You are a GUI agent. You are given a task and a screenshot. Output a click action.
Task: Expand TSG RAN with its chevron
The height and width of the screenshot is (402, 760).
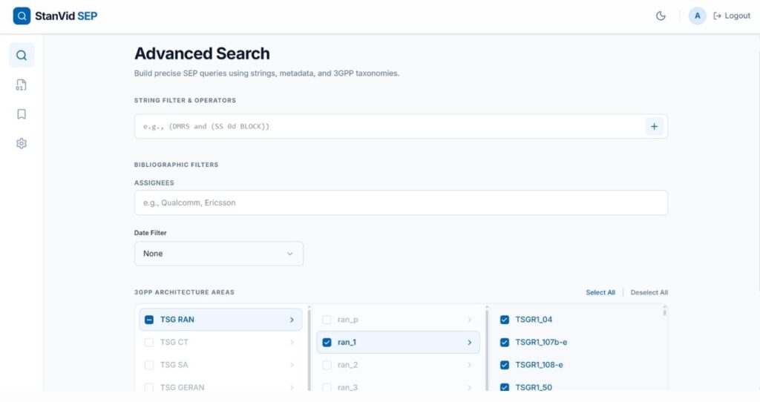292,320
